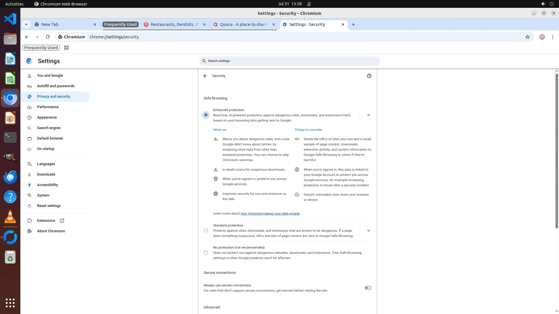
Task: Open the tab search dropdown arrow
Action: (26, 24)
